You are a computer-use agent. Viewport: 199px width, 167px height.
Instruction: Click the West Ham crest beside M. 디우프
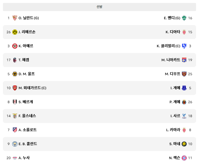click(184, 74)
